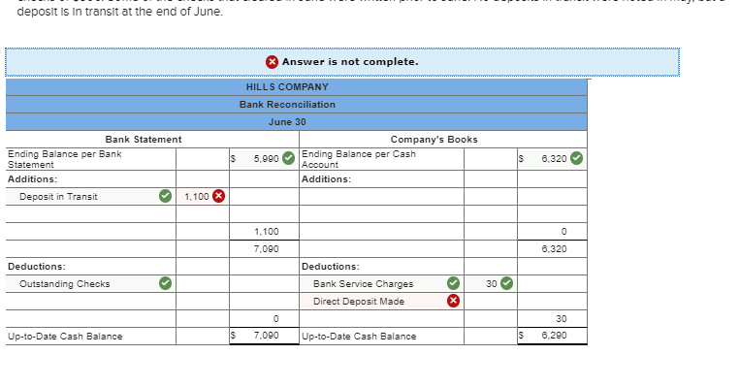The height and width of the screenshot is (387, 740).
Task: Click green checkmark on Outstanding Checks row
Action: (165, 283)
